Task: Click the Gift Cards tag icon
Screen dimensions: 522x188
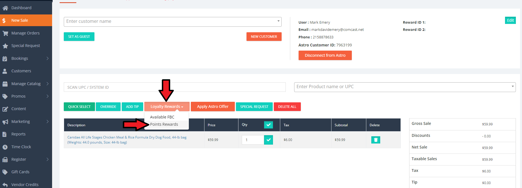Action: (5, 172)
